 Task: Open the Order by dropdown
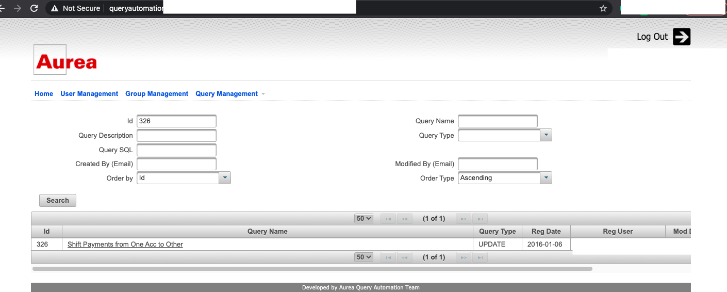coord(225,178)
